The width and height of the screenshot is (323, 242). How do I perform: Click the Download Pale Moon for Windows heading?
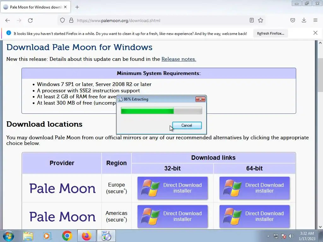(x=79, y=47)
